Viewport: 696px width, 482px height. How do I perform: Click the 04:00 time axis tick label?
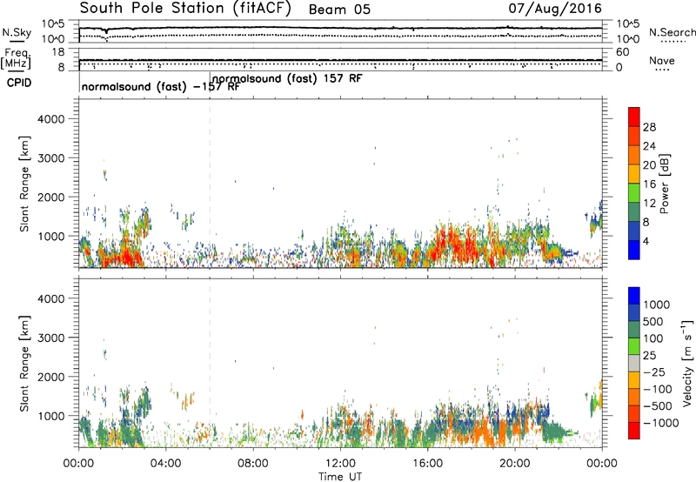point(166,464)
